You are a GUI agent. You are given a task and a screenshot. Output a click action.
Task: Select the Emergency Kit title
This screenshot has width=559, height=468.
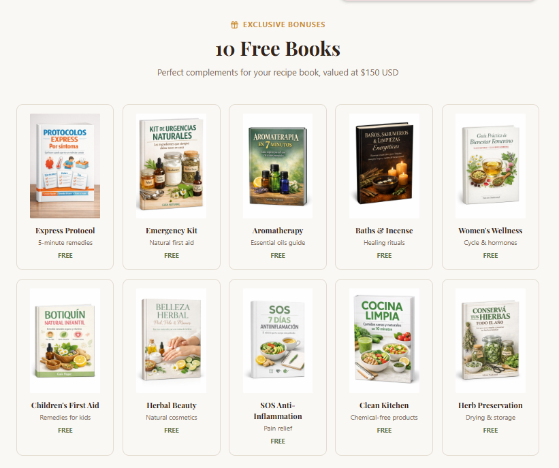tap(172, 231)
